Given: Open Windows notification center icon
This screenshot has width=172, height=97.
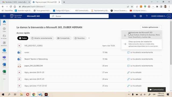Looking at the screenshot, I should click(168, 95).
